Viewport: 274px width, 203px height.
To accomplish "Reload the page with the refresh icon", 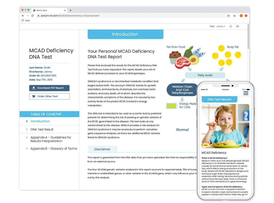I will [32, 16].
